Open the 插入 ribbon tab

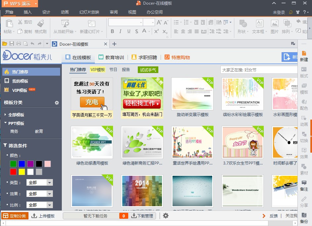click(x=28, y=12)
